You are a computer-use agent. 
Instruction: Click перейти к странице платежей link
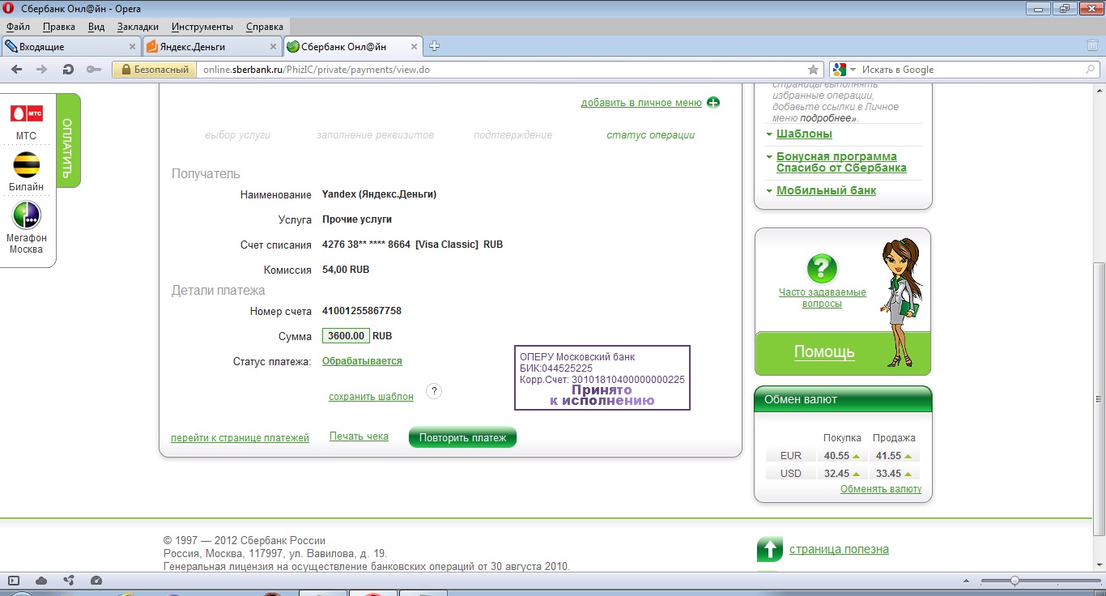pyautogui.click(x=240, y=438)
